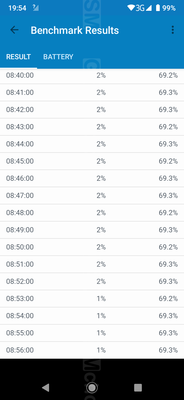184x400 pixels.
Task: Select the RESULT tab
Action: [18, 57]
